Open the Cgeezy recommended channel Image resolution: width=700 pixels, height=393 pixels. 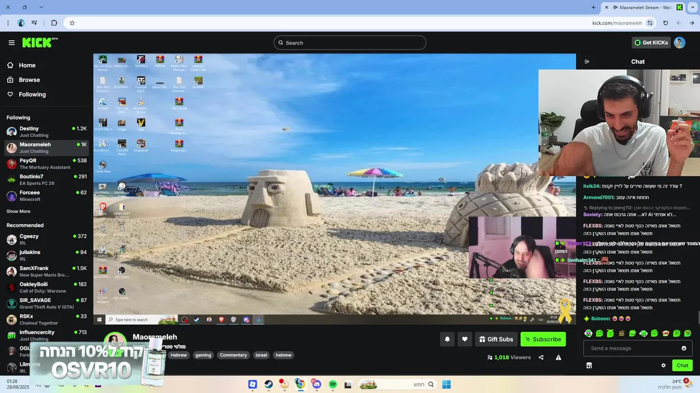click(46, 239)
